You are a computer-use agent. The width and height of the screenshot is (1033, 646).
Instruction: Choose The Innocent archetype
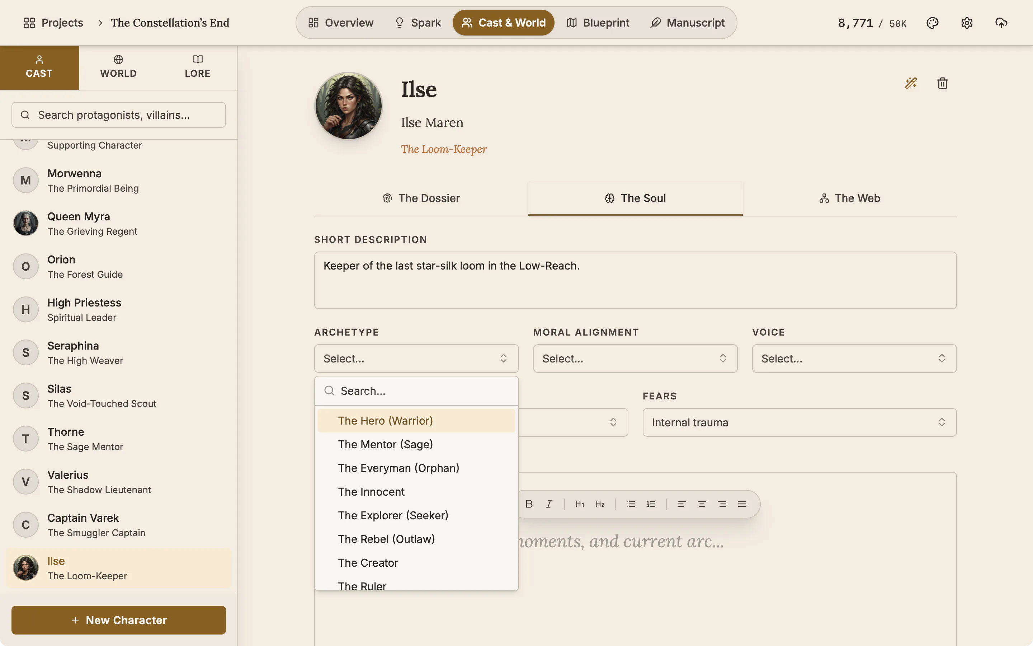click(416, 492)
